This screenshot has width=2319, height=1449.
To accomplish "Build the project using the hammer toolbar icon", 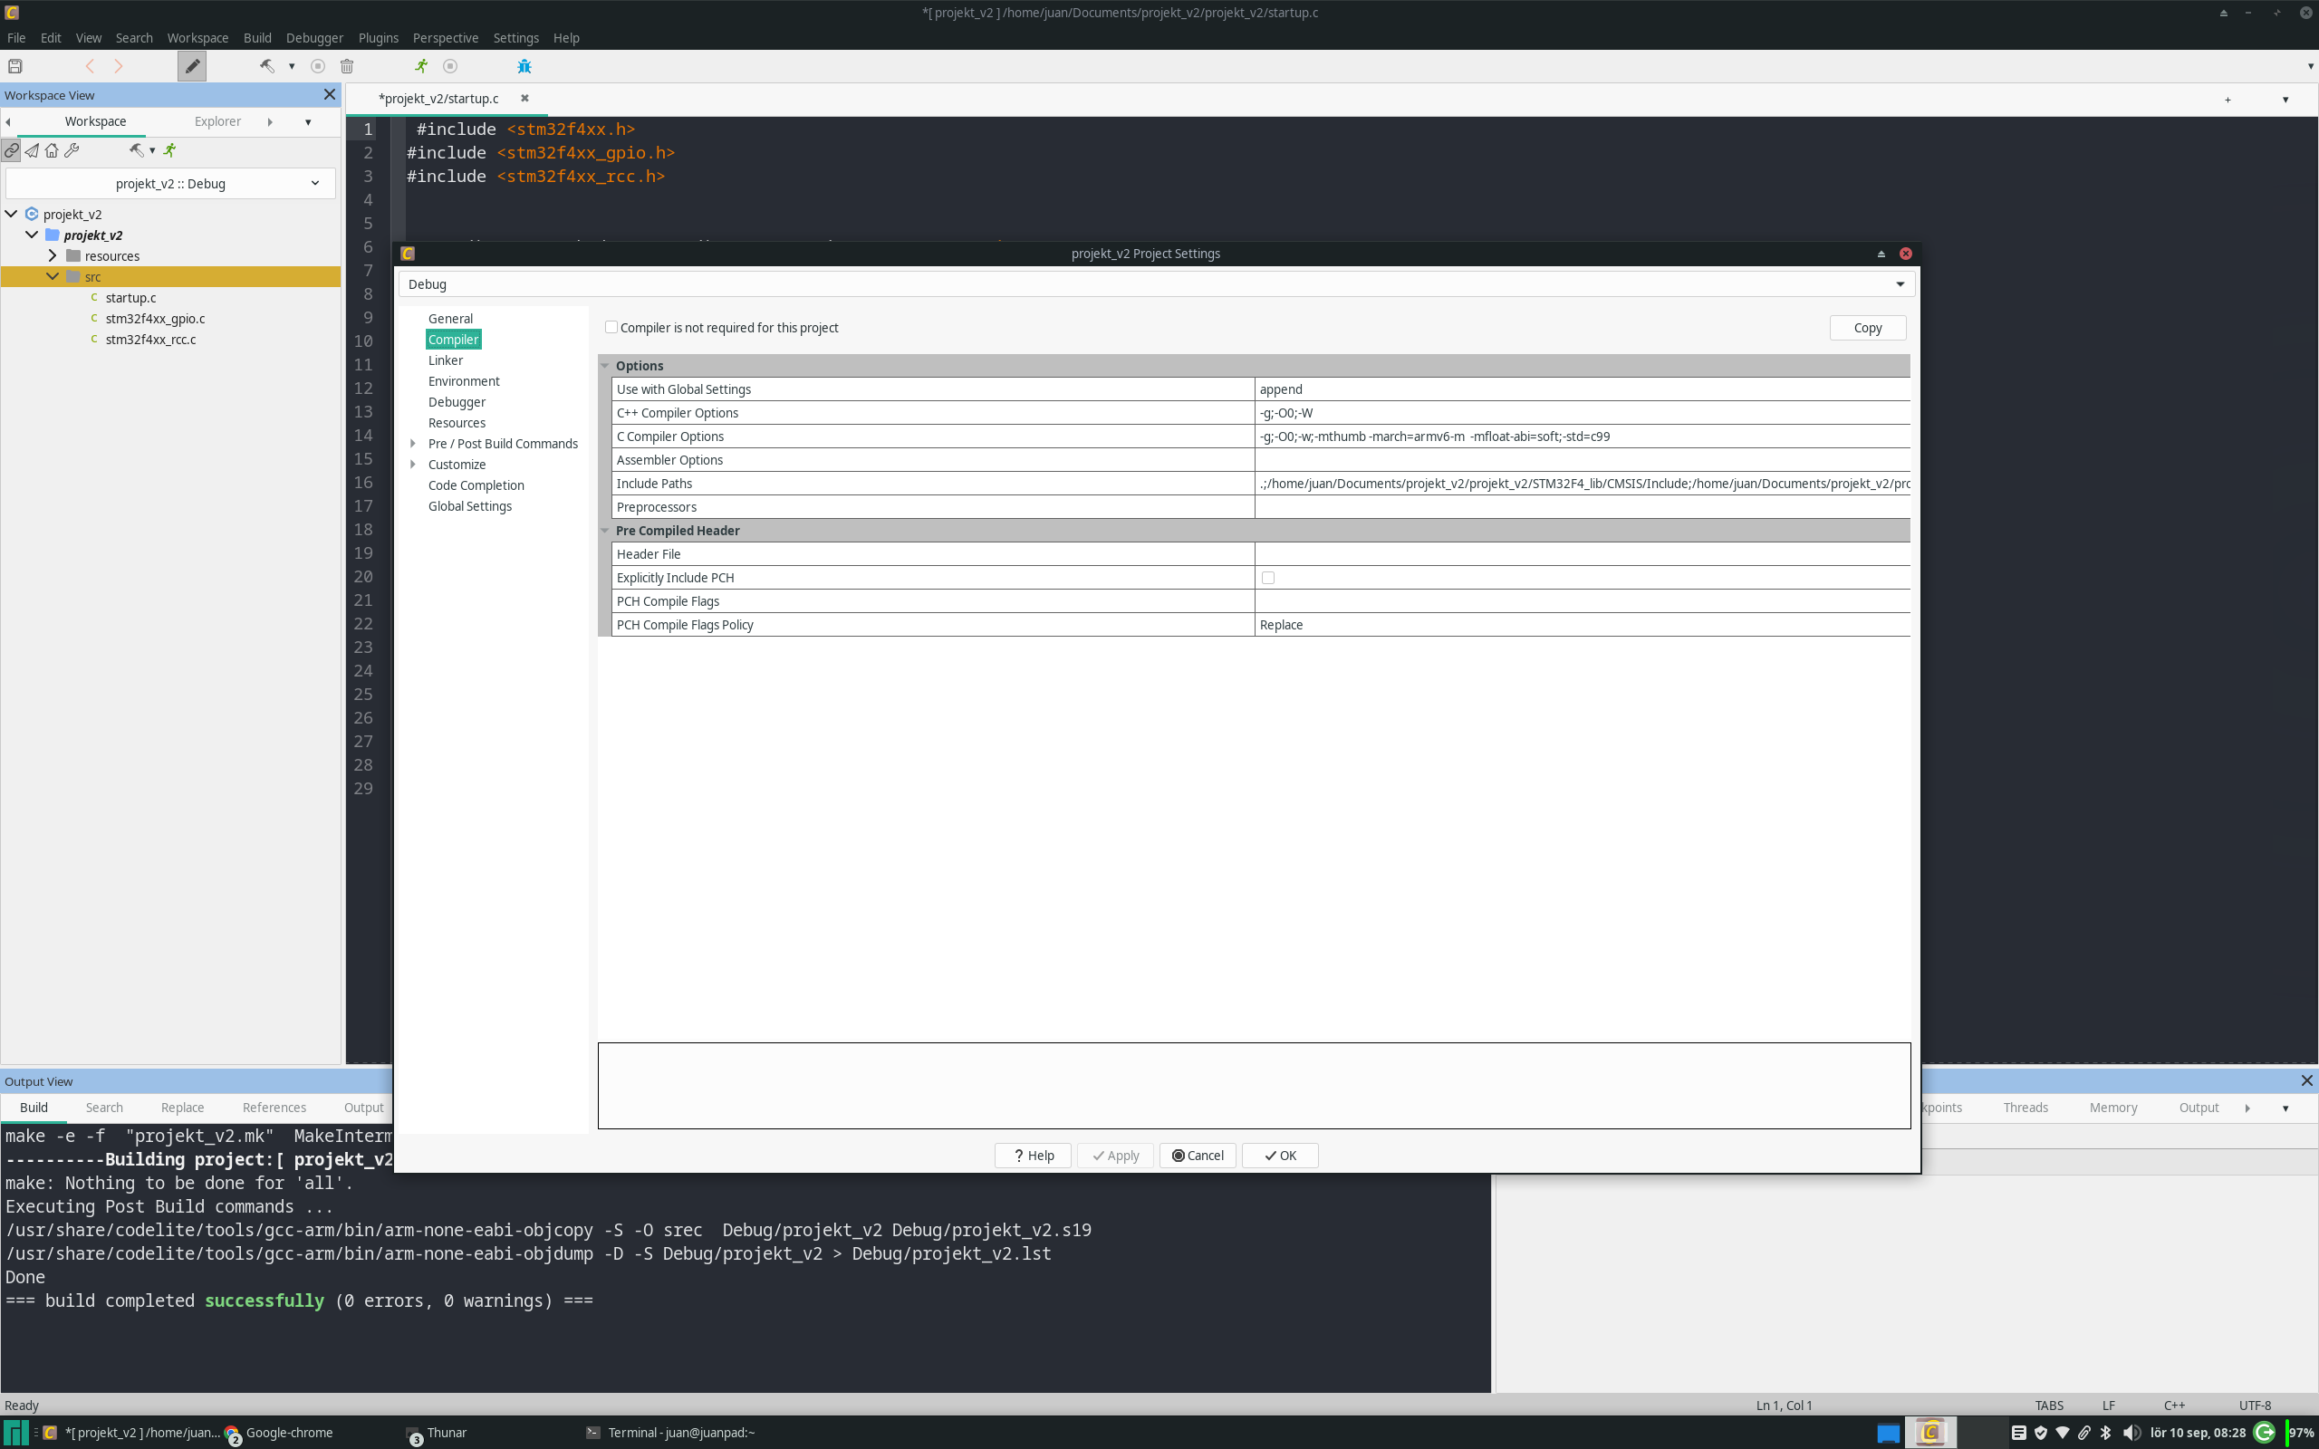I will pos(267,66).
